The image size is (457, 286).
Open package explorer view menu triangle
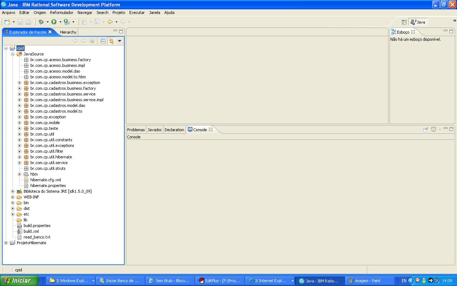[120, 41]
